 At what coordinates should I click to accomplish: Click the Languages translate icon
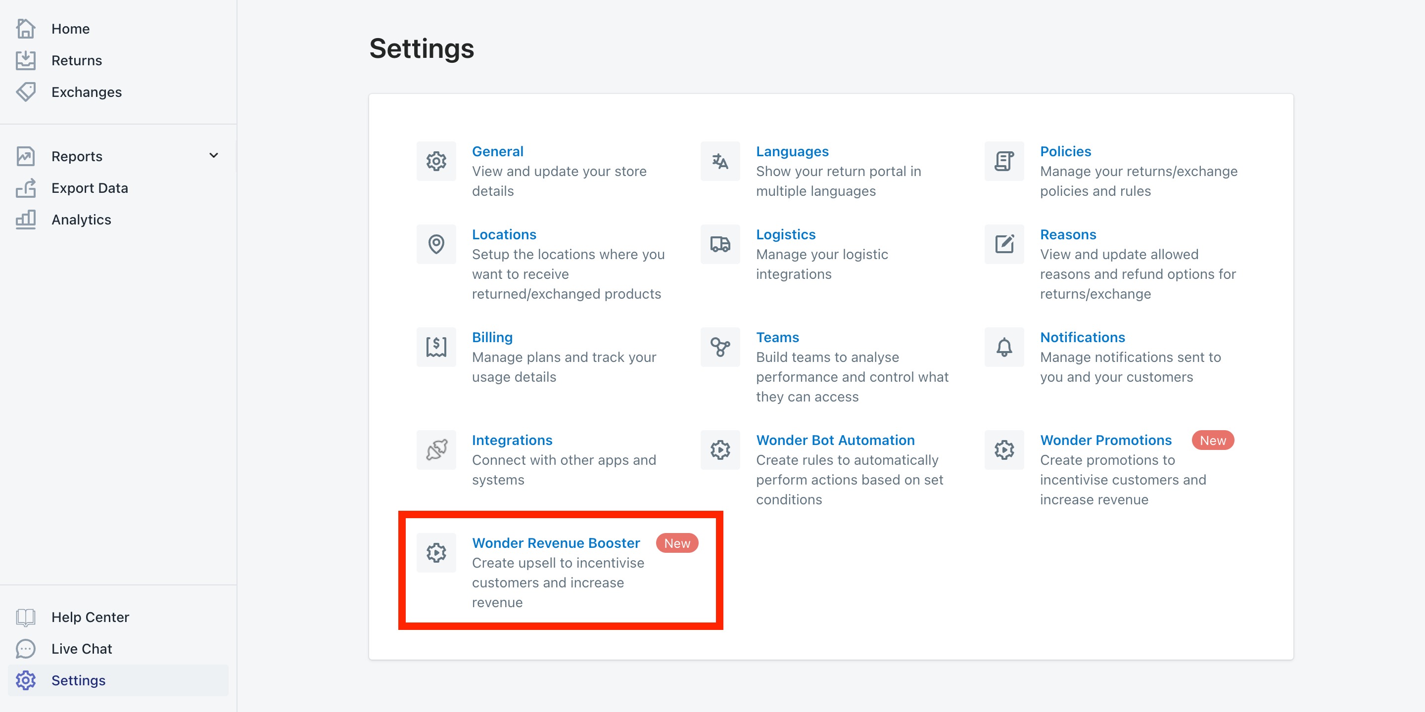click(x=720, y=161)
